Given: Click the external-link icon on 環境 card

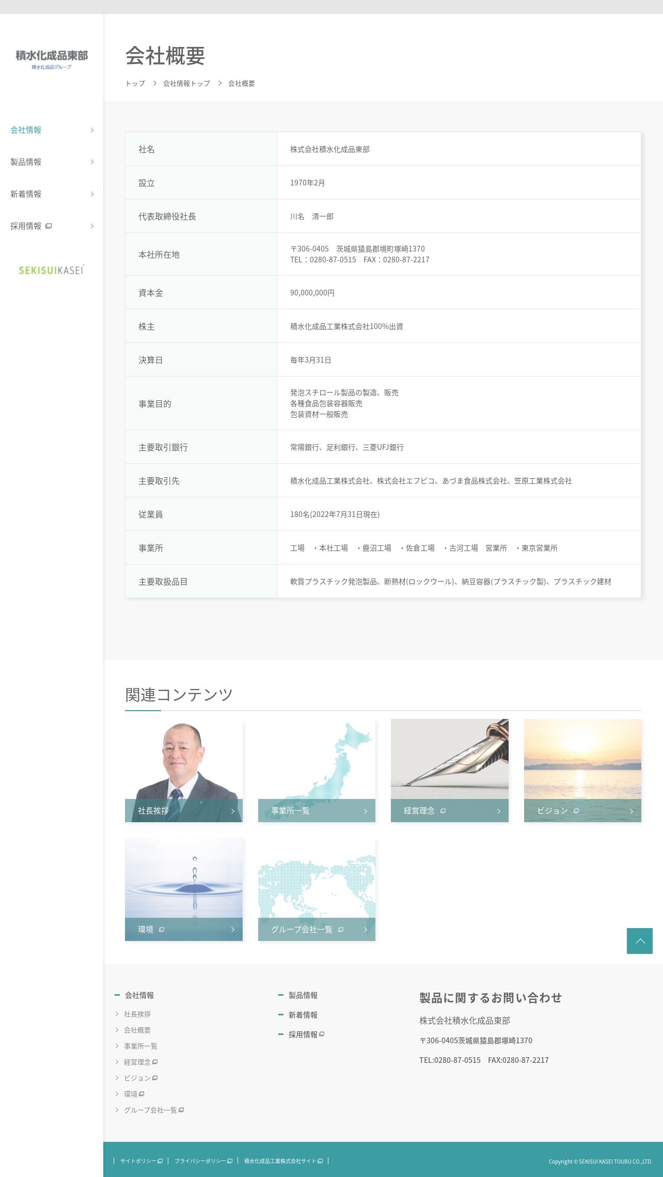Looking at the screenshot, I should [162, 930].
